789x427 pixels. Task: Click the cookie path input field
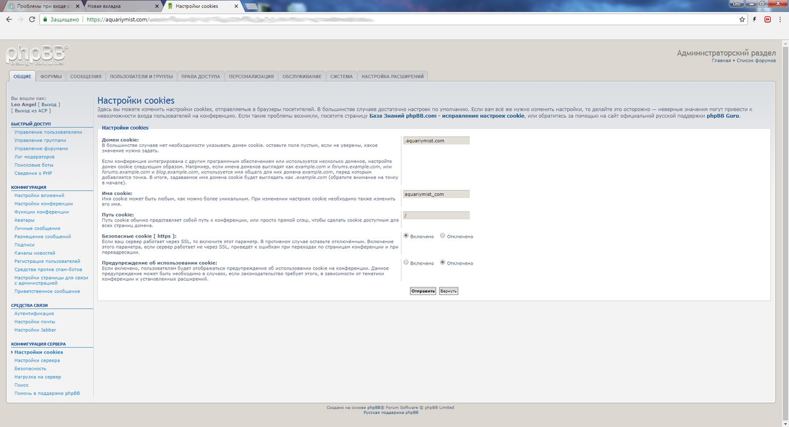[436, 215]
